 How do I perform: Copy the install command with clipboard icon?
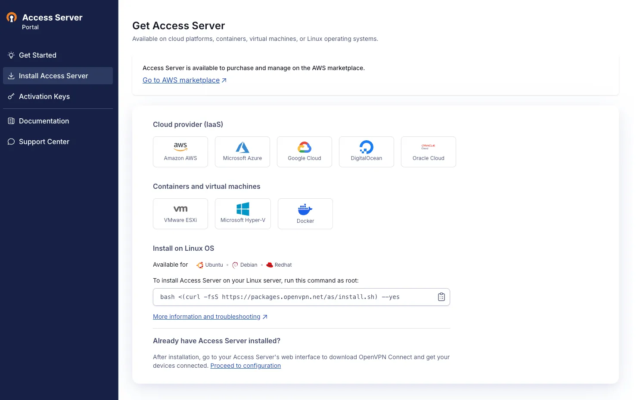pyautogui.click(x=441, y=297)
